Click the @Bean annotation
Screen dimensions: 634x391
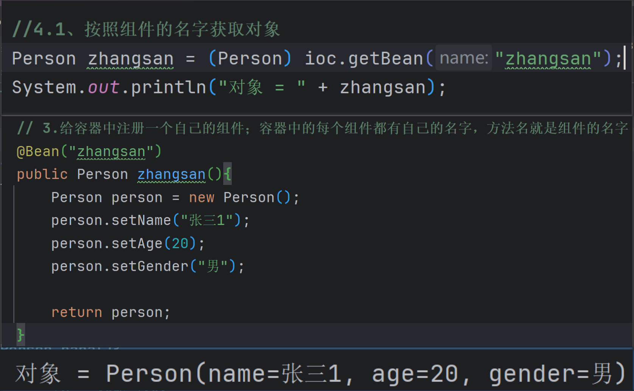coord(38,152)
